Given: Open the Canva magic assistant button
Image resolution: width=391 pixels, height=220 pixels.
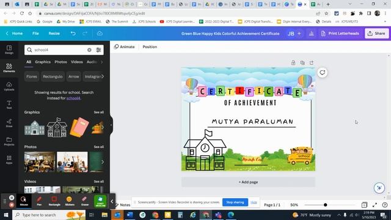Looking at the screenshot, I should [x=379, y=188].
